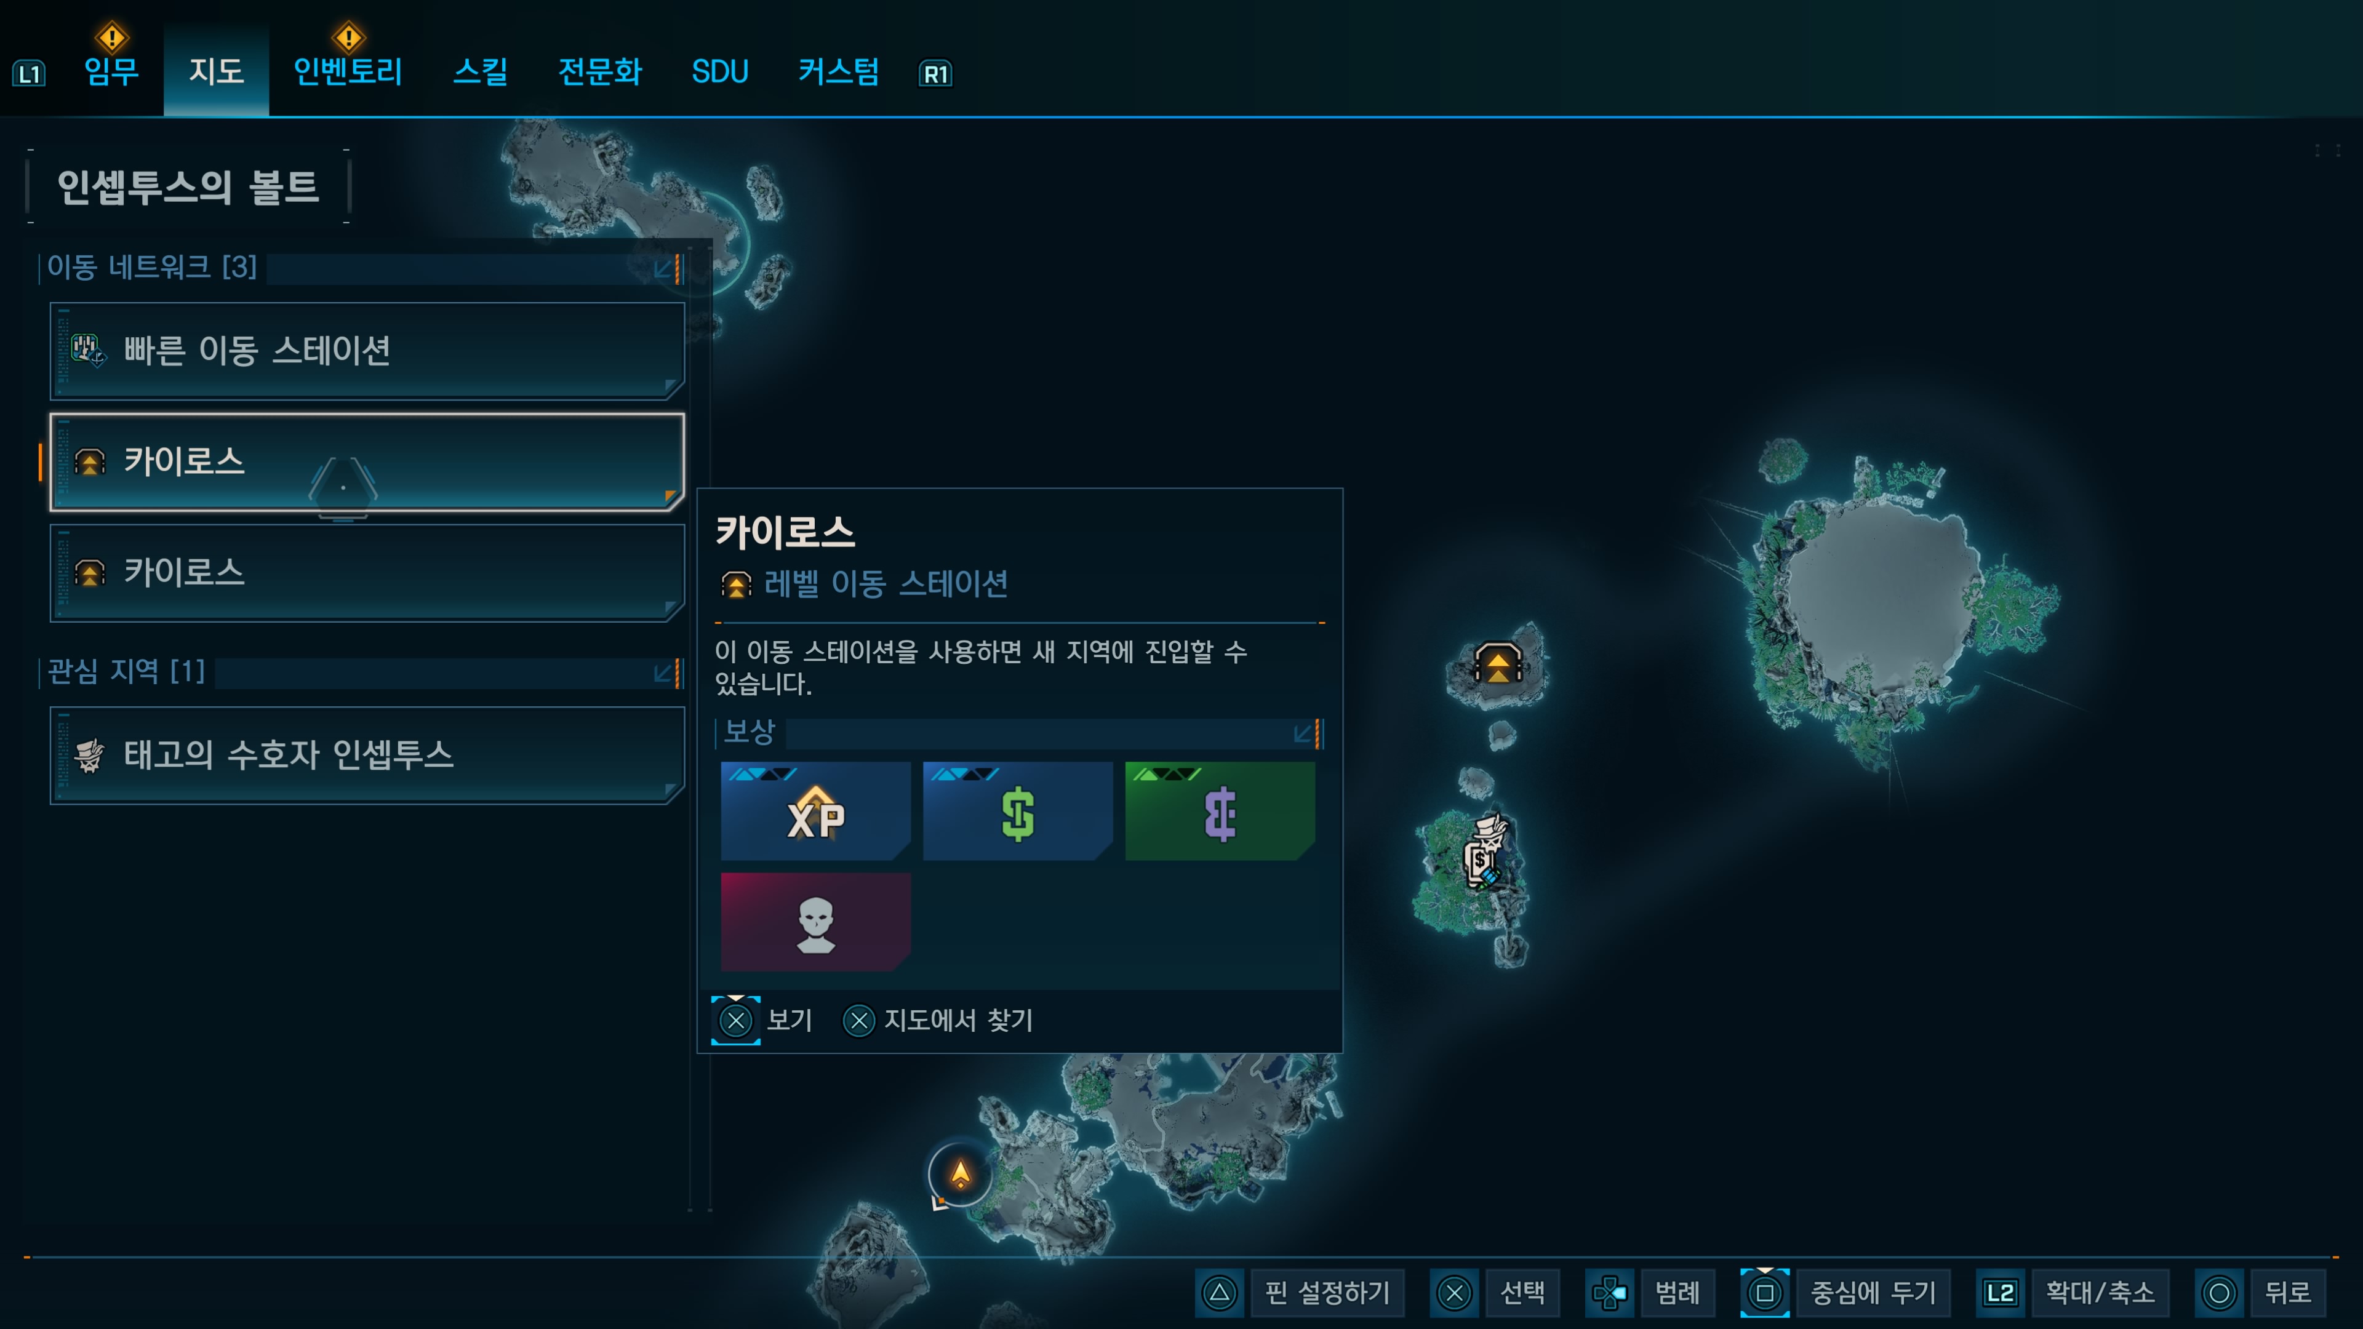Image resolution: width=2363 pixels, height=1329 pixels.
Task: Open the 임무 tab
Action: pyautogui.click(x=111, y=71)
